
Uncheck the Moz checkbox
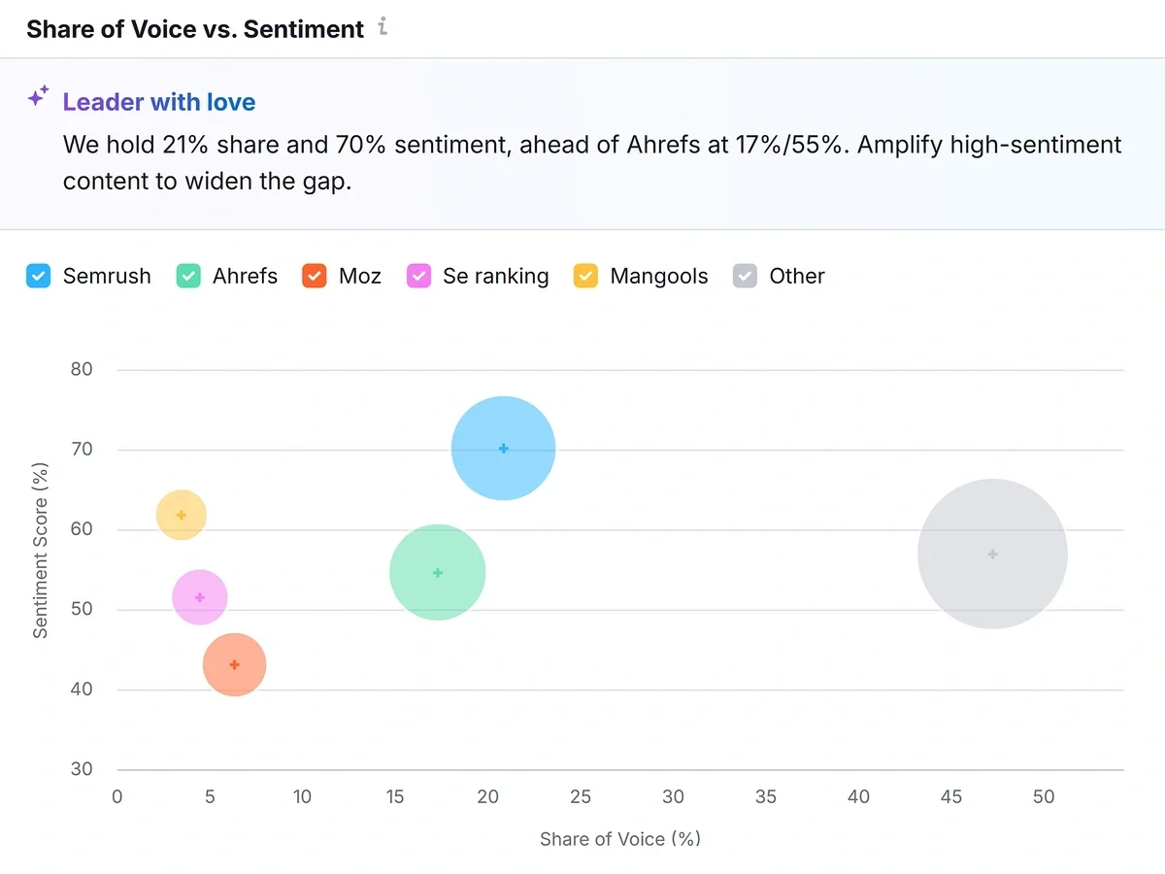pyautogui.click(x=313, y=276)
